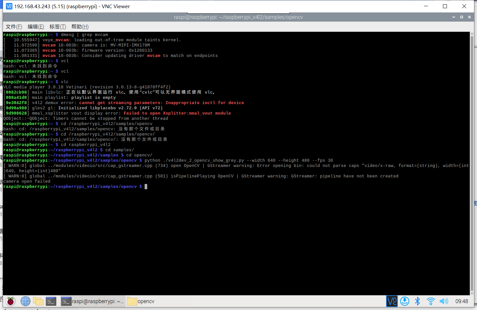477x310 pixels.
Task: Launch a new terminal from panel launcher
Action: point(51,301)
